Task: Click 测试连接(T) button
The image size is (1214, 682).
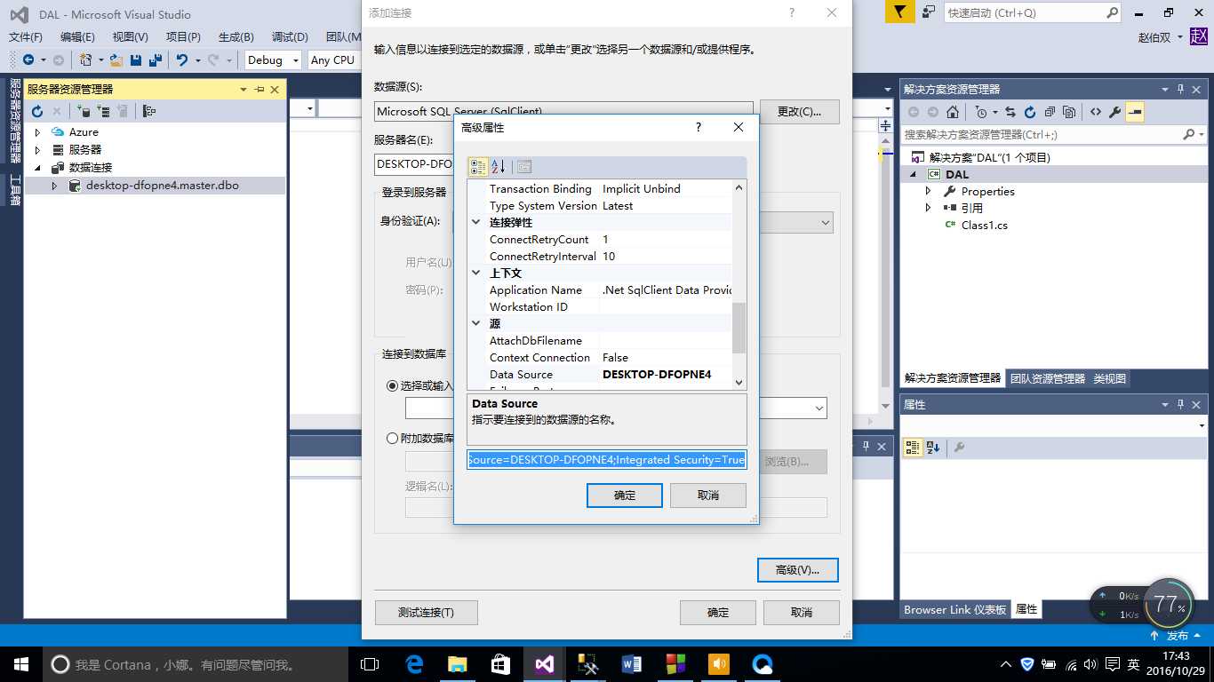Action: click(x=426, y=613)
